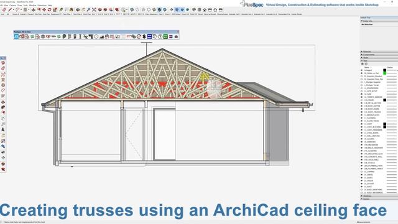Open the Draw menu
Screen dimensions: 398x224
click(x=19, y=5)
